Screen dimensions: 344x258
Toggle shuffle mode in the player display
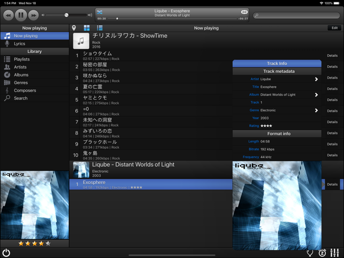[100, 12]
